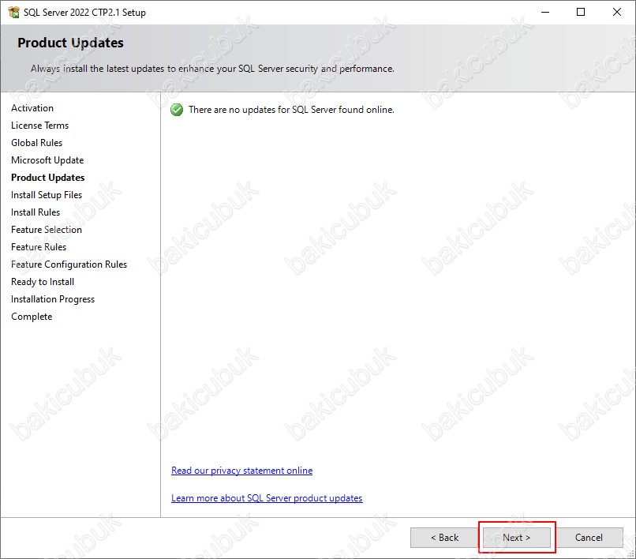The width and height of the screenshot is (636, 559).
Task: Click the SQL Server setup title bar icon
Action: [13, 12]
